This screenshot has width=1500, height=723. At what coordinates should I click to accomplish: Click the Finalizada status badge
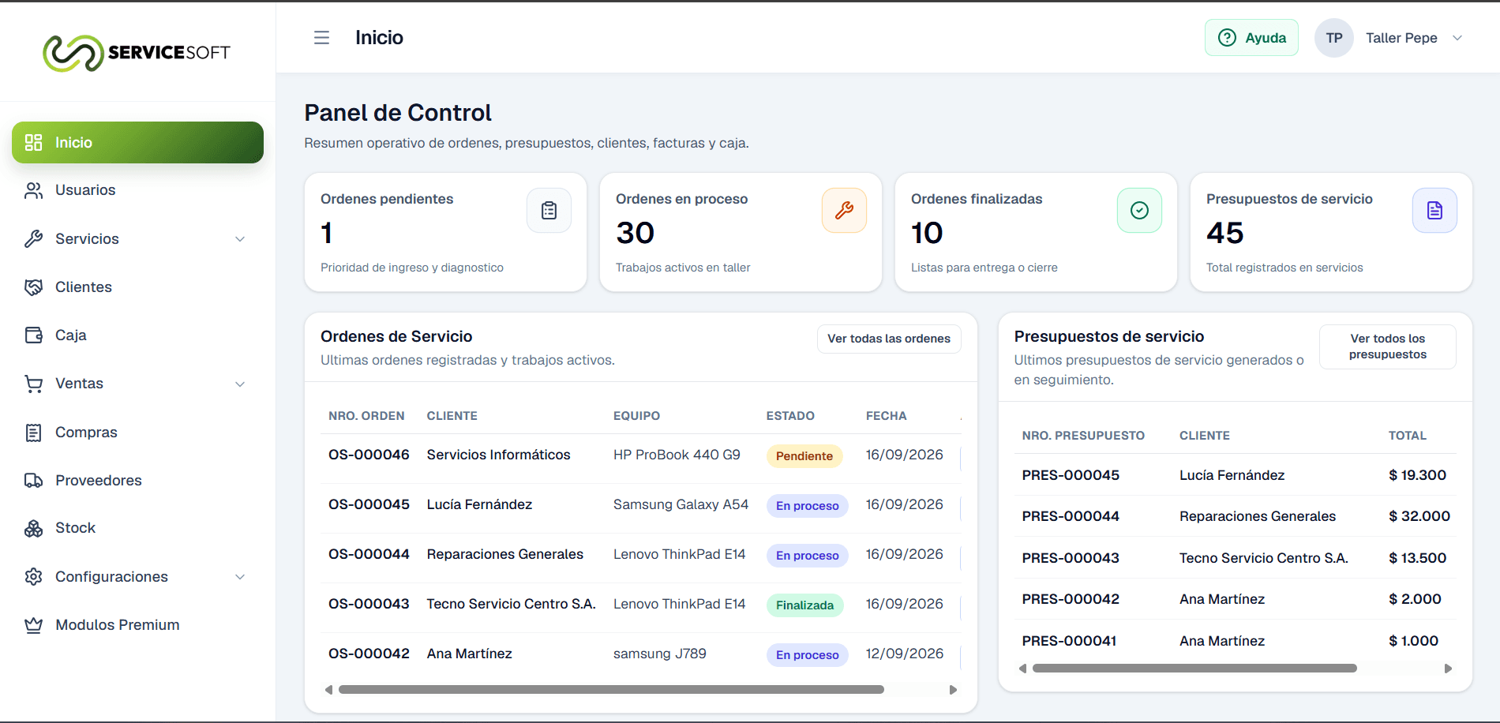[804, 605]
